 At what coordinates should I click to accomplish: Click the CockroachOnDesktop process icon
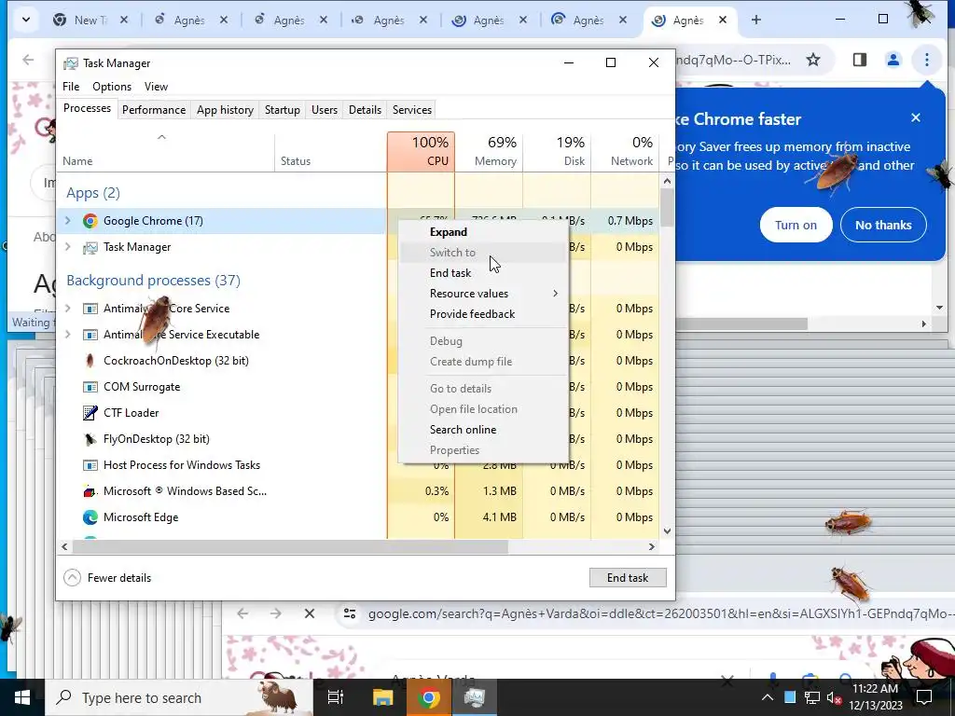[x=90, y=361]
